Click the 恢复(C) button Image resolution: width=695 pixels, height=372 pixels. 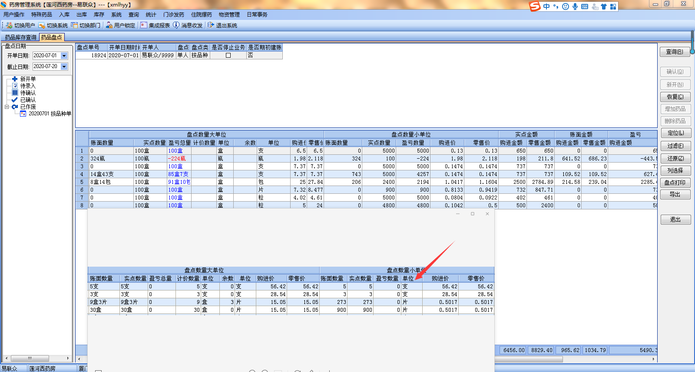pos(675,97)
